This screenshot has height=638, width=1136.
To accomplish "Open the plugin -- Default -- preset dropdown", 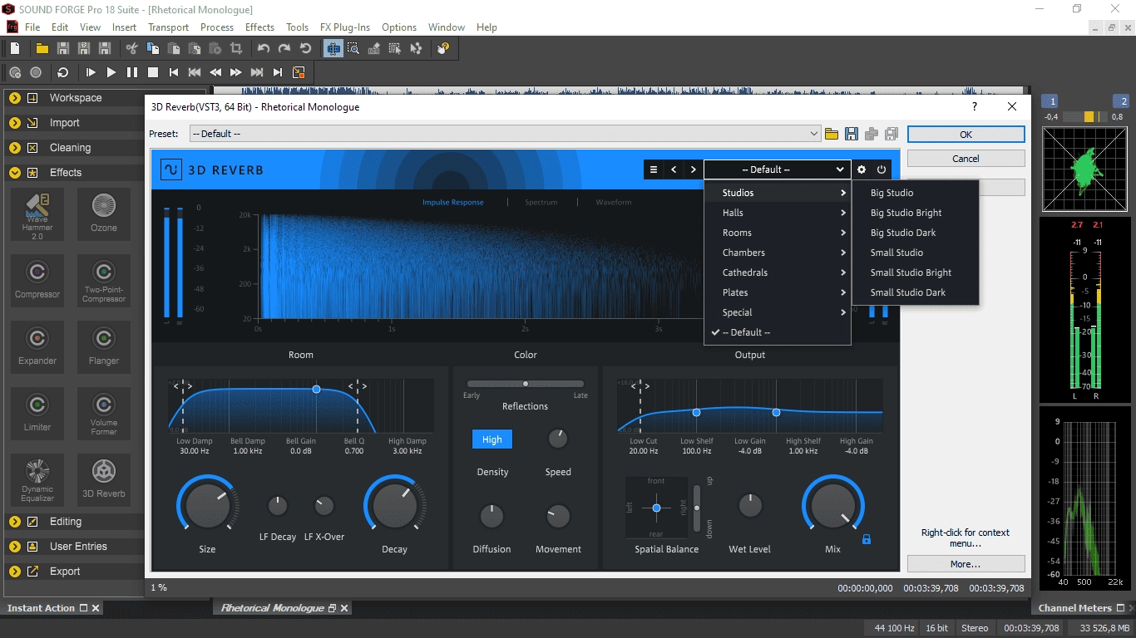I will pyautogui.click(x=778, y=169).
